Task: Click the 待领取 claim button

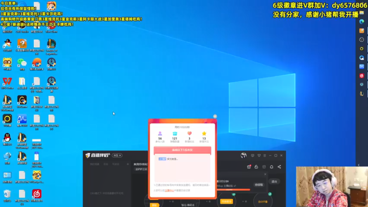Action: click(x=259, y=185)
